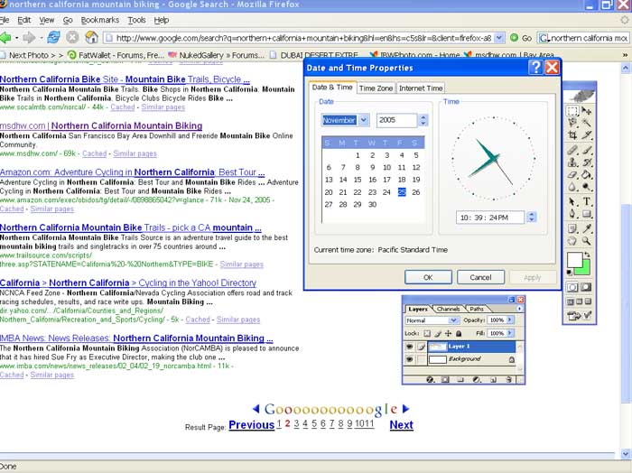632x473 pixels.
Task: Open the Firefox address bar dropdown
Action: click(499, 38)
